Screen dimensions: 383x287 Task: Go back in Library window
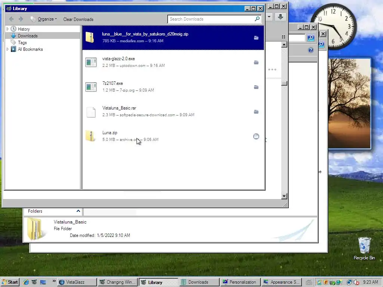pos(11,19)
